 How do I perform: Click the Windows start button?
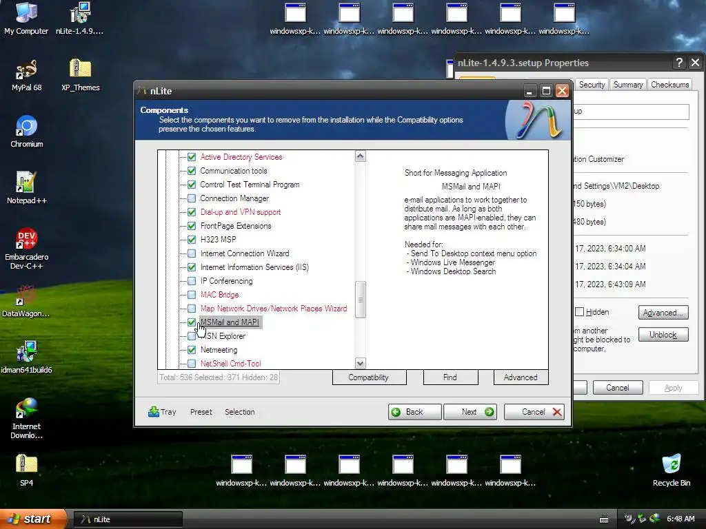[32, 519]
